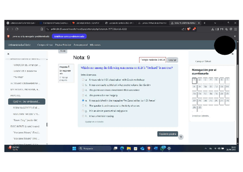Click the round help question mark button
The height and width of the screenshot is (172, 243).
(x=181, y=137)
